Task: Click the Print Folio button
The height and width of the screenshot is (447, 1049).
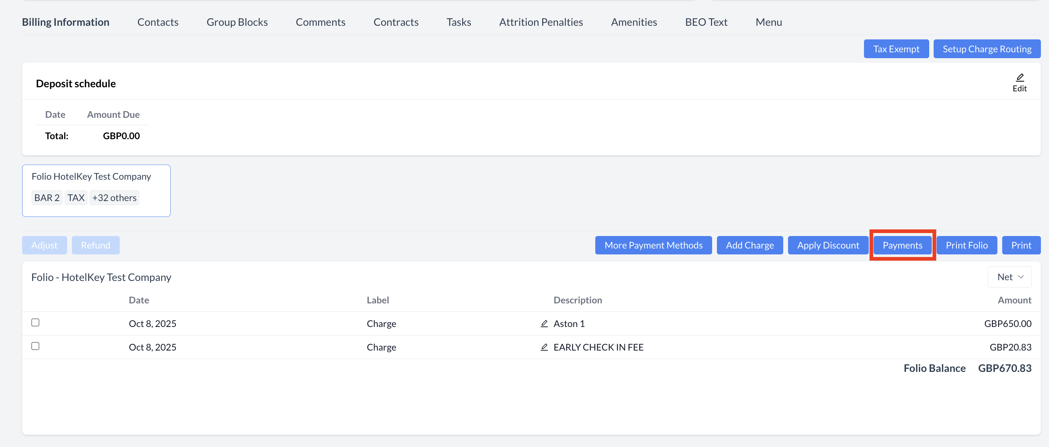Action: [966, 245]
